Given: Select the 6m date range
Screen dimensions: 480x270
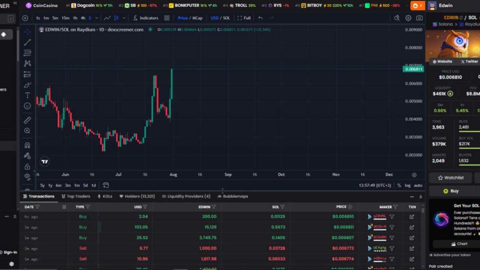Looking at the screenshot, I should click(x=58, y=185).
